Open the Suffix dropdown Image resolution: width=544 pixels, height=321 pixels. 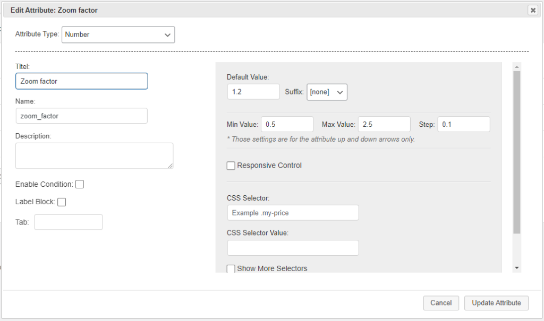point(327,92)
